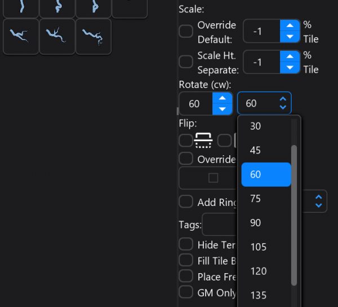Choose 120 from the rotation list
The image size is (338, 307).
click(x=266, y=271)
